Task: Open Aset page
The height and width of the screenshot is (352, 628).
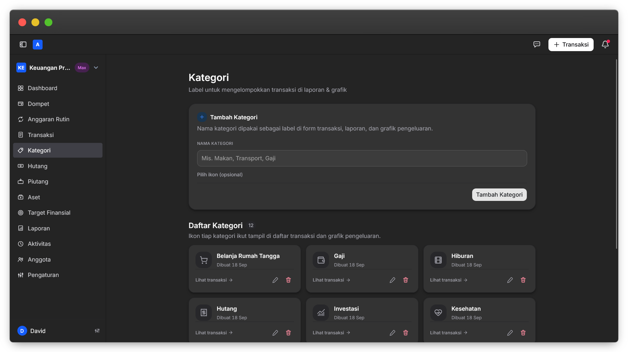Action: (58, 197)
